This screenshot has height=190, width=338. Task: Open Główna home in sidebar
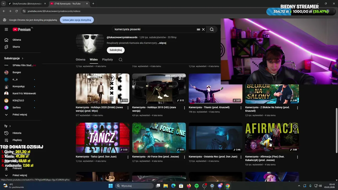tap(17, 40)
